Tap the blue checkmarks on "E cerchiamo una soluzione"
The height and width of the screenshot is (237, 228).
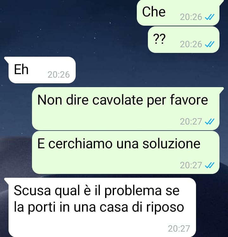[210, 165]
